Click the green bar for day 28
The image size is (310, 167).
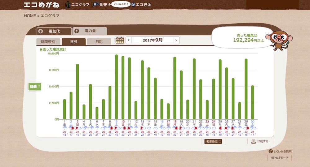pyautogui.click(x=240, y=111)
